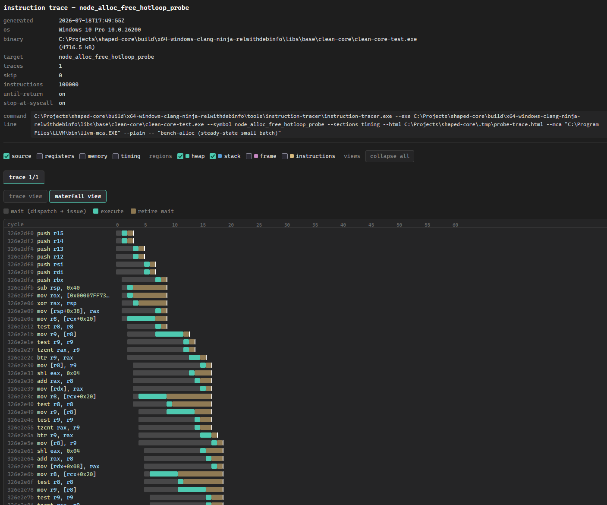Viewport: 607px width, 505px height.
Task: Disable the heap region checkbox
Action: [x=180, y=156]
